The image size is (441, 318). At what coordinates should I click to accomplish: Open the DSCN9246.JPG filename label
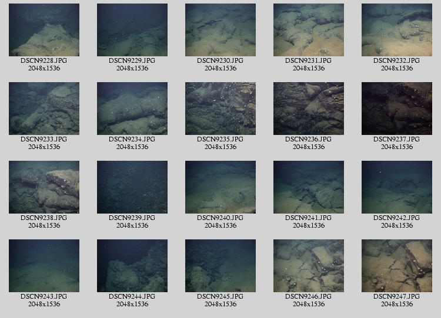309,296
